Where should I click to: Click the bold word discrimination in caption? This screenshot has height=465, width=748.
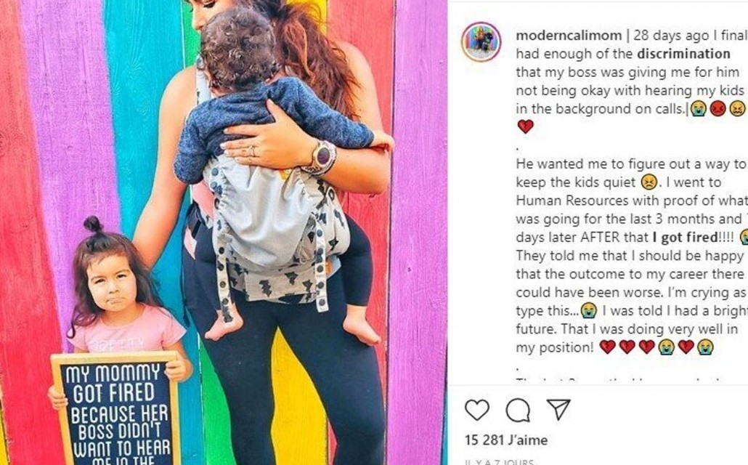(x=683, y=54)
